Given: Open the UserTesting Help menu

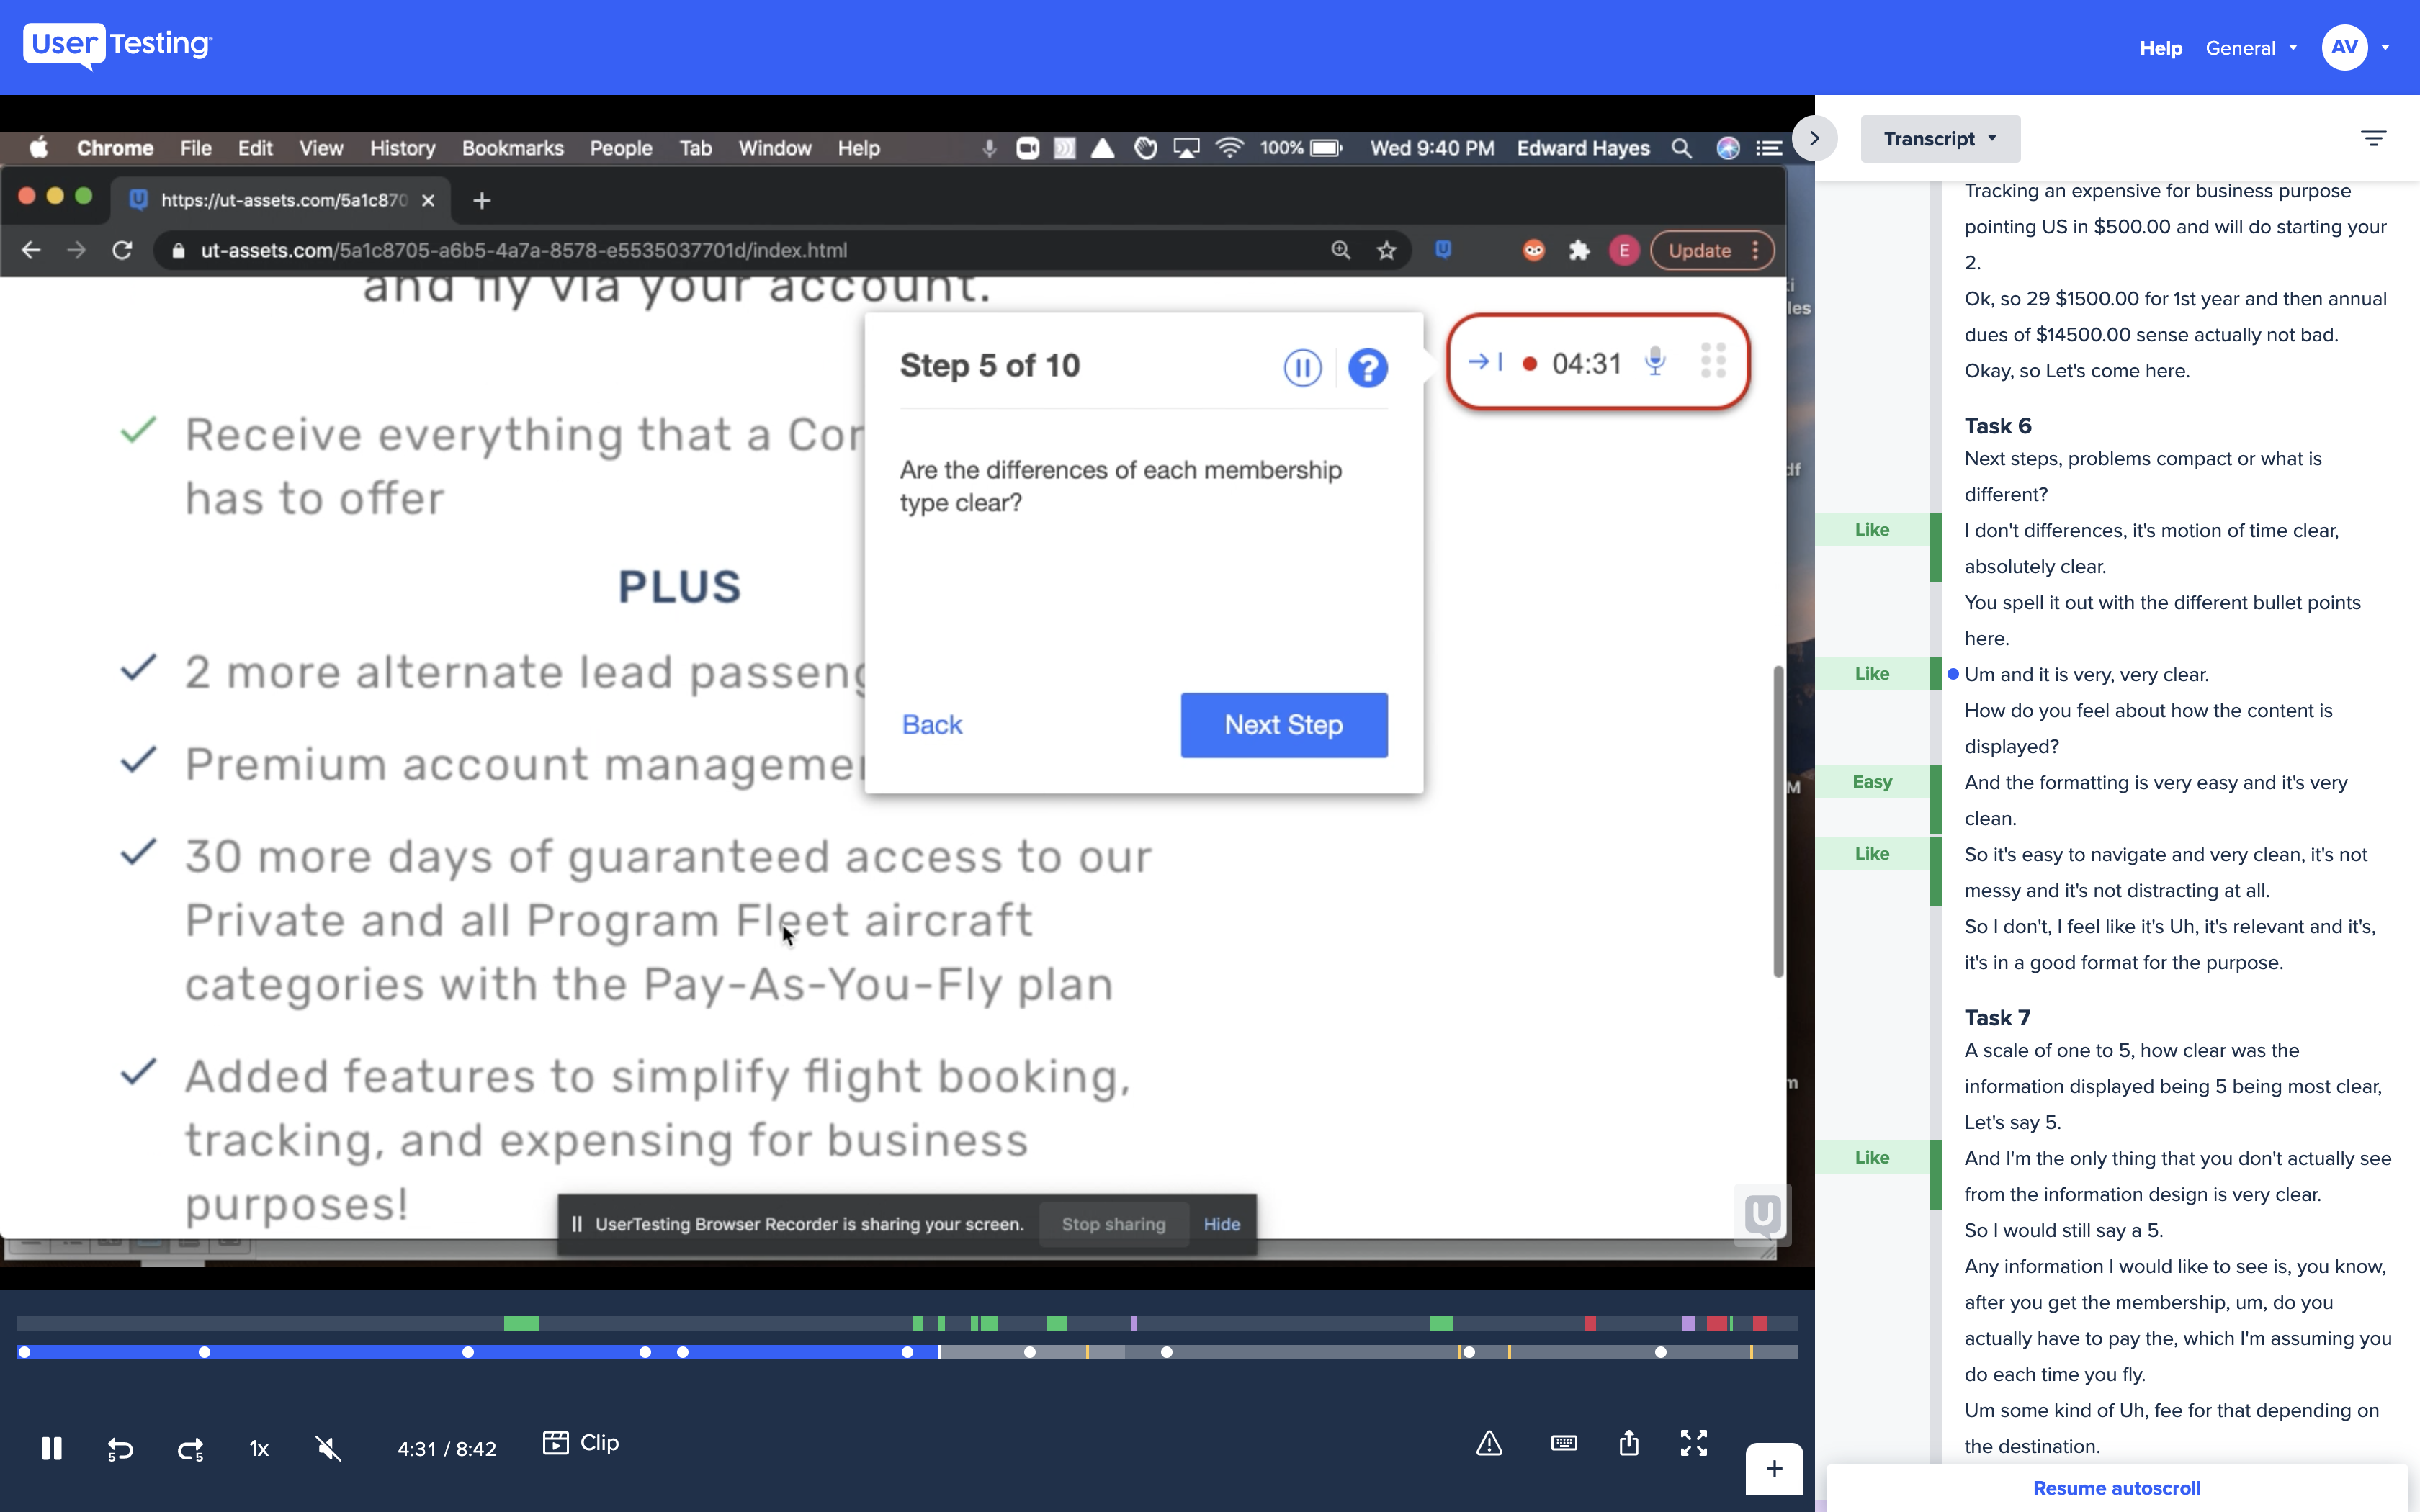Looking at the screenshot, I should (2161, 47).
